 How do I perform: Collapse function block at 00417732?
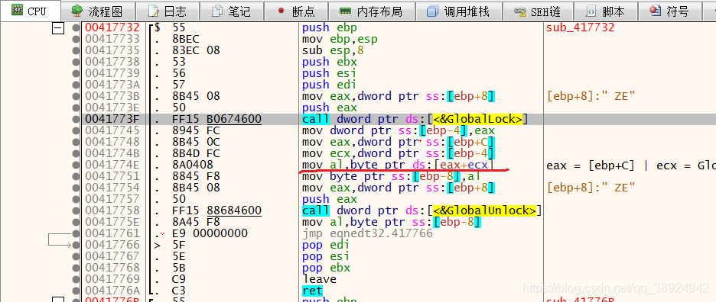pos(58,28)
